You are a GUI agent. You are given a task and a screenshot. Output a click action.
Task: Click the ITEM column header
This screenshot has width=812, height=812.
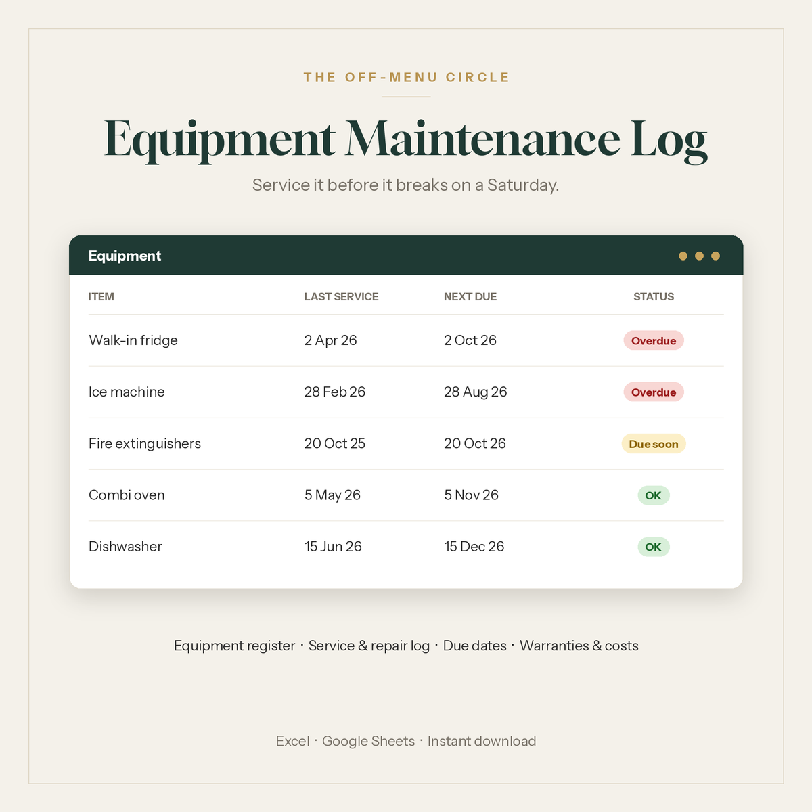(x=101, y=296)
